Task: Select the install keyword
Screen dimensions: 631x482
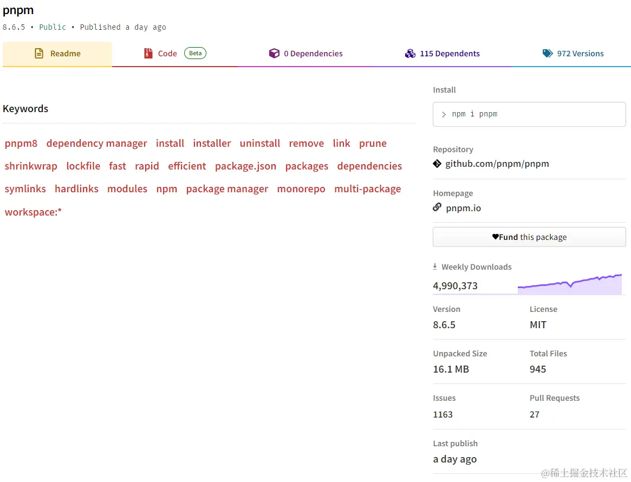Action: (170, 143)
